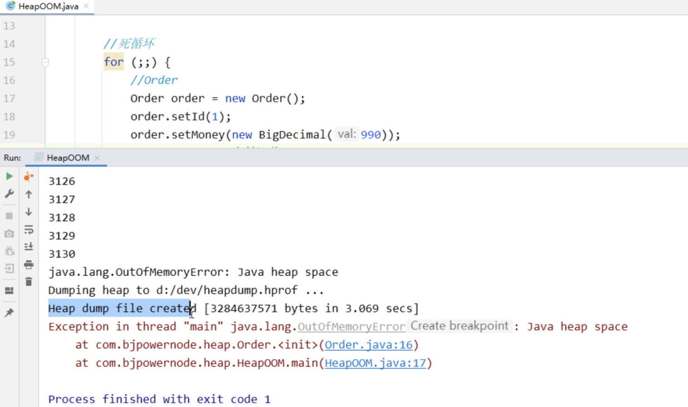Click Create breakpoint hint
This screenshot has width=688, height=407.
(459, 326)
